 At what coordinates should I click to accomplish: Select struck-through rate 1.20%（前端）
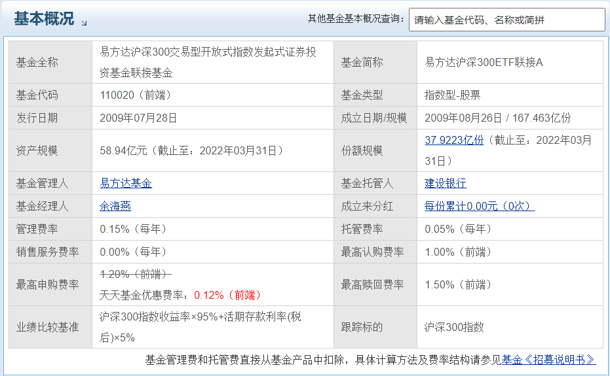tap(136, 274)
